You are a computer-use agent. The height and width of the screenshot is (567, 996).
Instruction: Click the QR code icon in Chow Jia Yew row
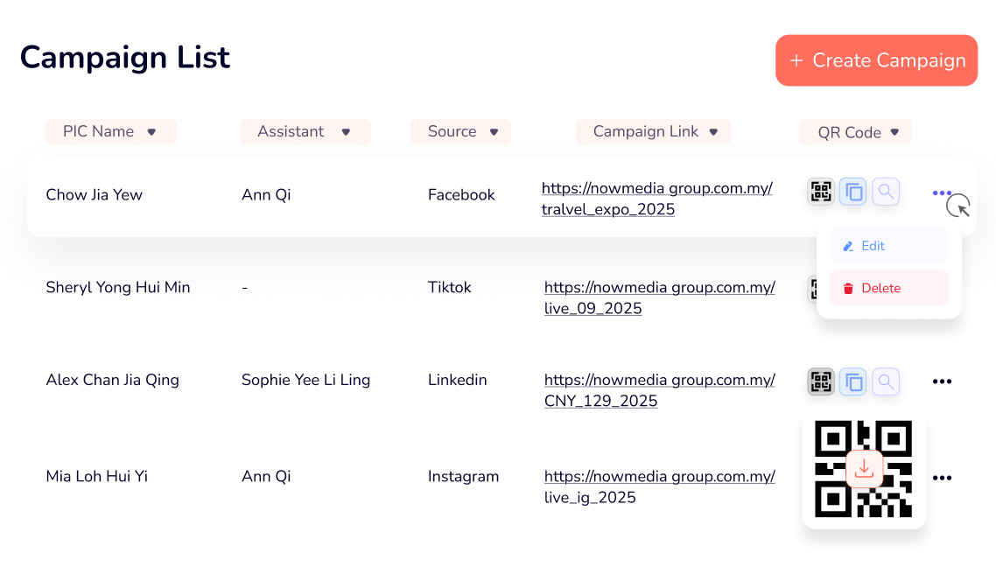coord(821,192)
